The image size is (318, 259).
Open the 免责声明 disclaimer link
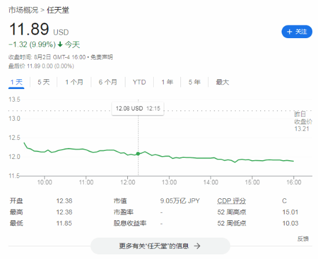pyautogui.click(x=101, y=57)
